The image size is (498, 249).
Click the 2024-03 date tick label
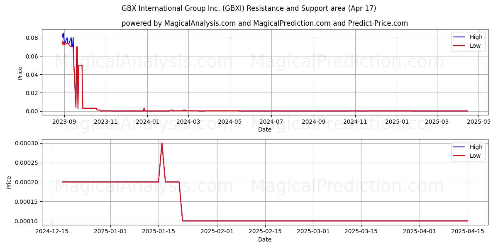[188, 122]
